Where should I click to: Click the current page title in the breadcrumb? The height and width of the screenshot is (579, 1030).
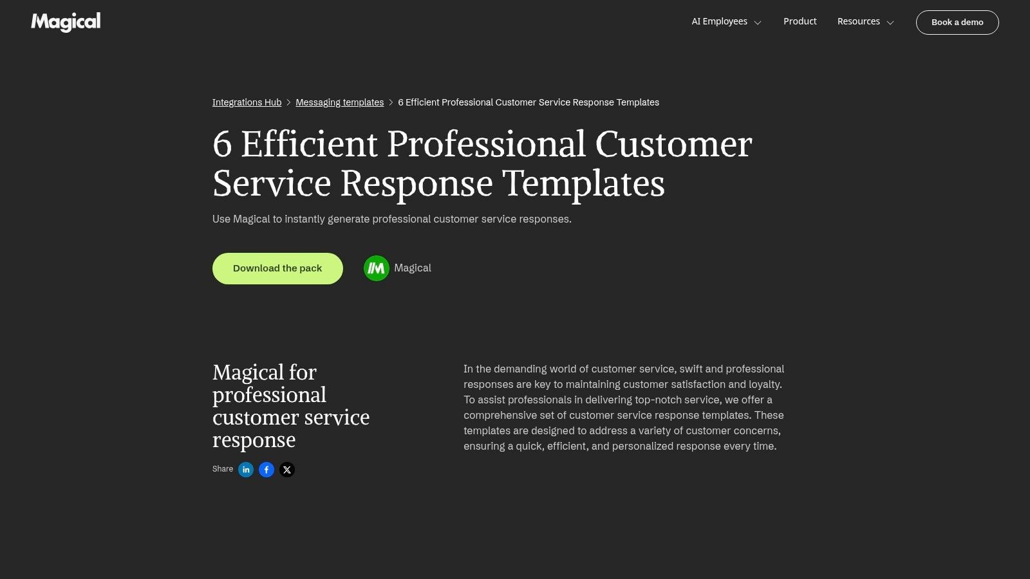tap(528, 102)
